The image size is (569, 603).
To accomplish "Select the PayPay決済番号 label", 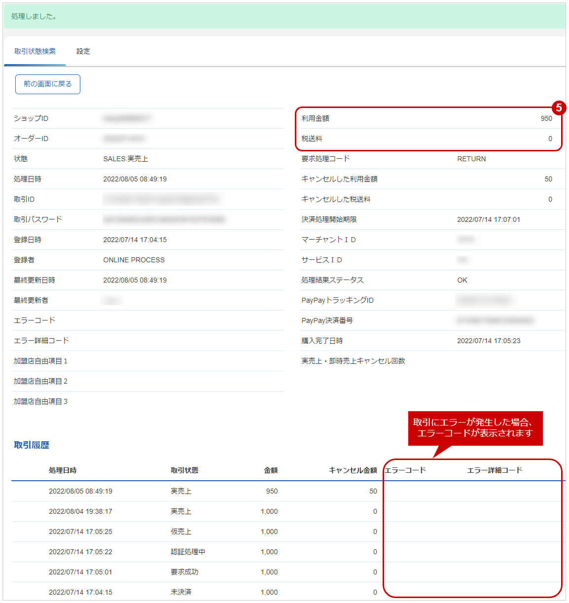I will coord(327,320).
